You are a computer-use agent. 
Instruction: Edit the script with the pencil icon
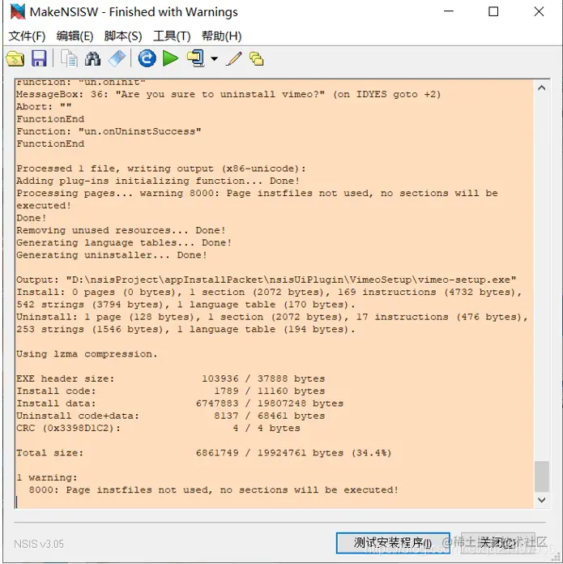pyautogui.click(x=233, y=58)
